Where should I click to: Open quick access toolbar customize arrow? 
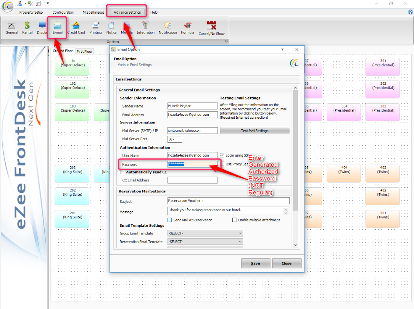[x=48, y=3]
